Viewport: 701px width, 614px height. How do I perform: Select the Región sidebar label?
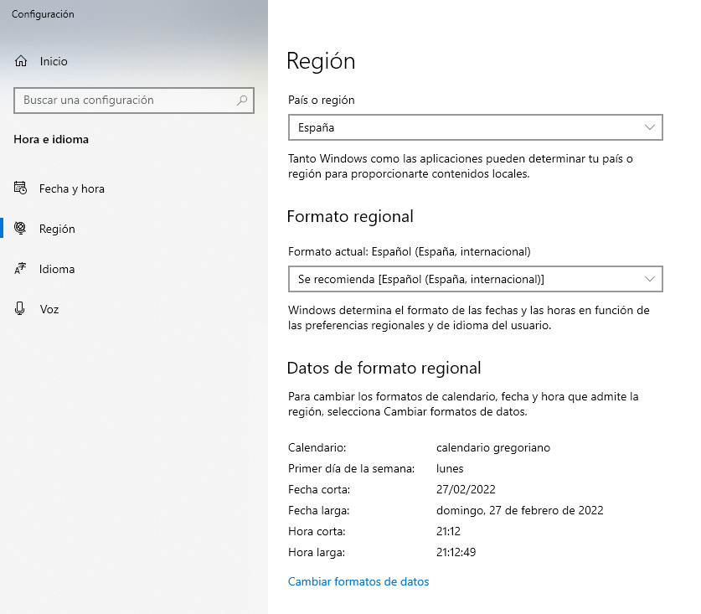[57, 229]
